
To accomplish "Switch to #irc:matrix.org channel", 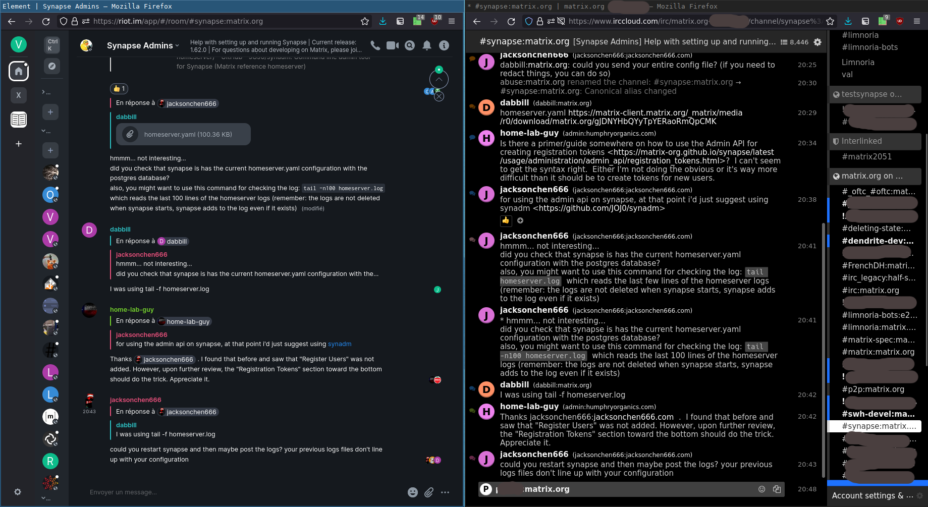I will [x=870, y=291].
